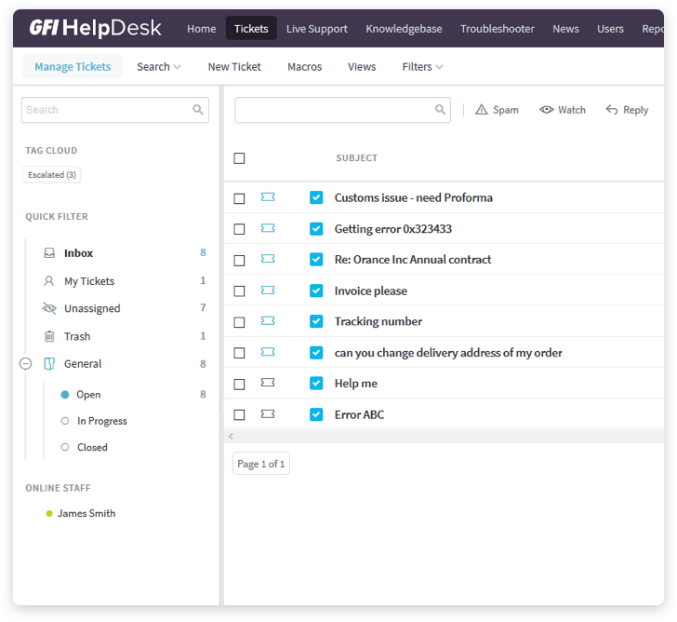This screenshot has width=677, height=622.
Task: Collapse the General department tree
Action: click(26, 364)
